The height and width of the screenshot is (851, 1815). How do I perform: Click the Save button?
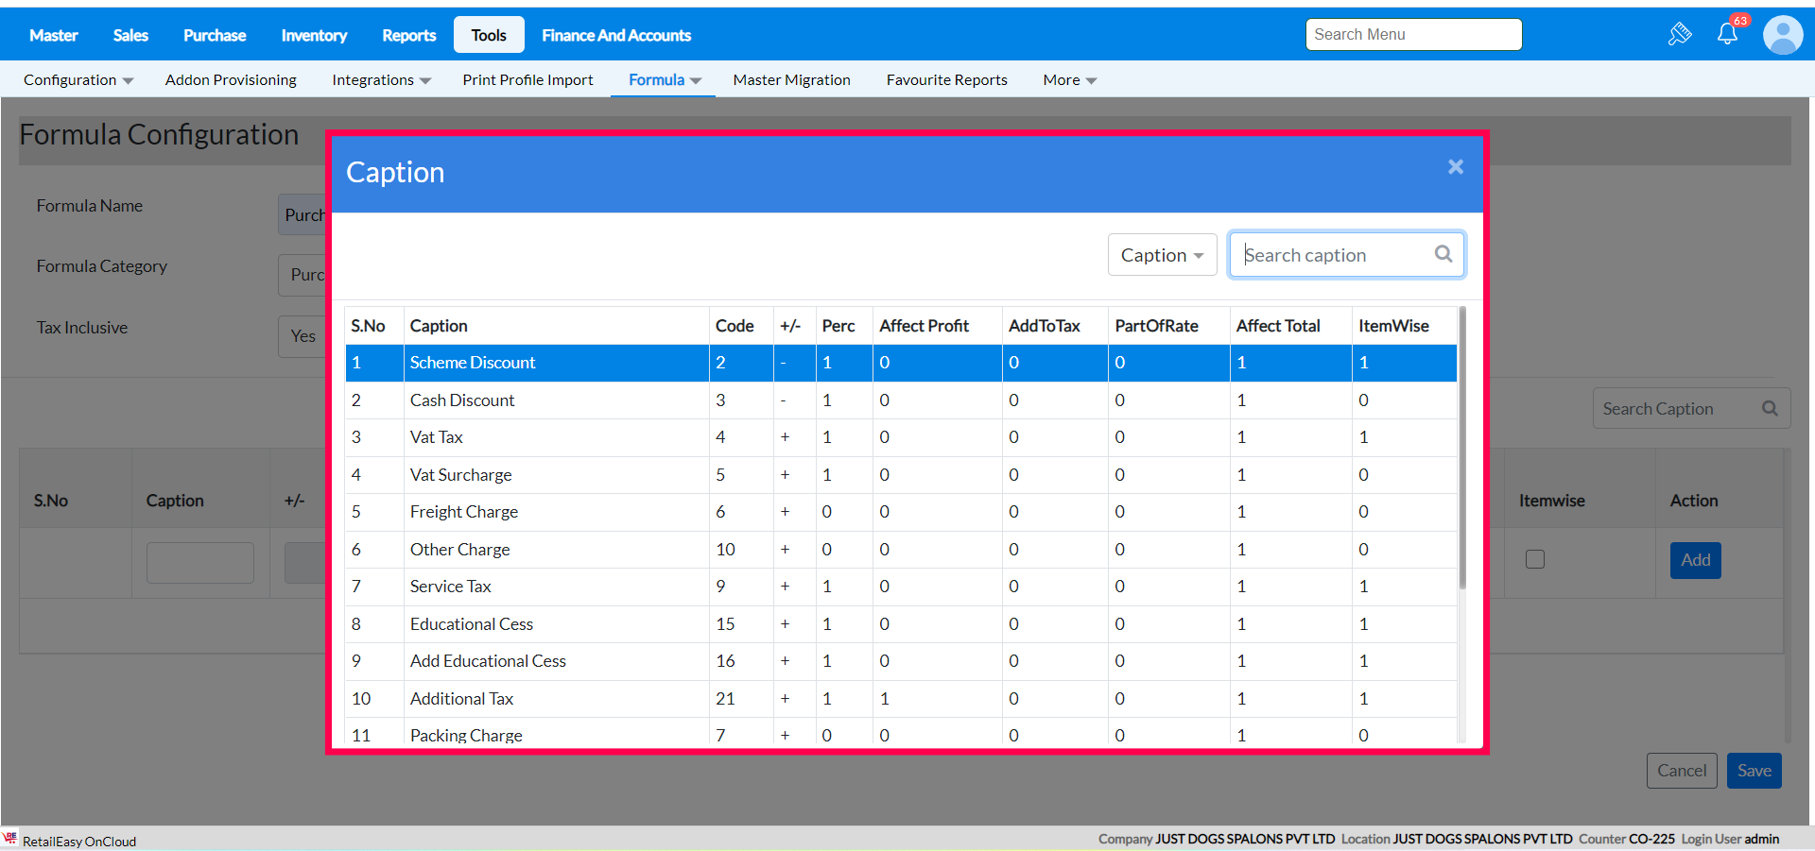click(x=1754, y=771)
